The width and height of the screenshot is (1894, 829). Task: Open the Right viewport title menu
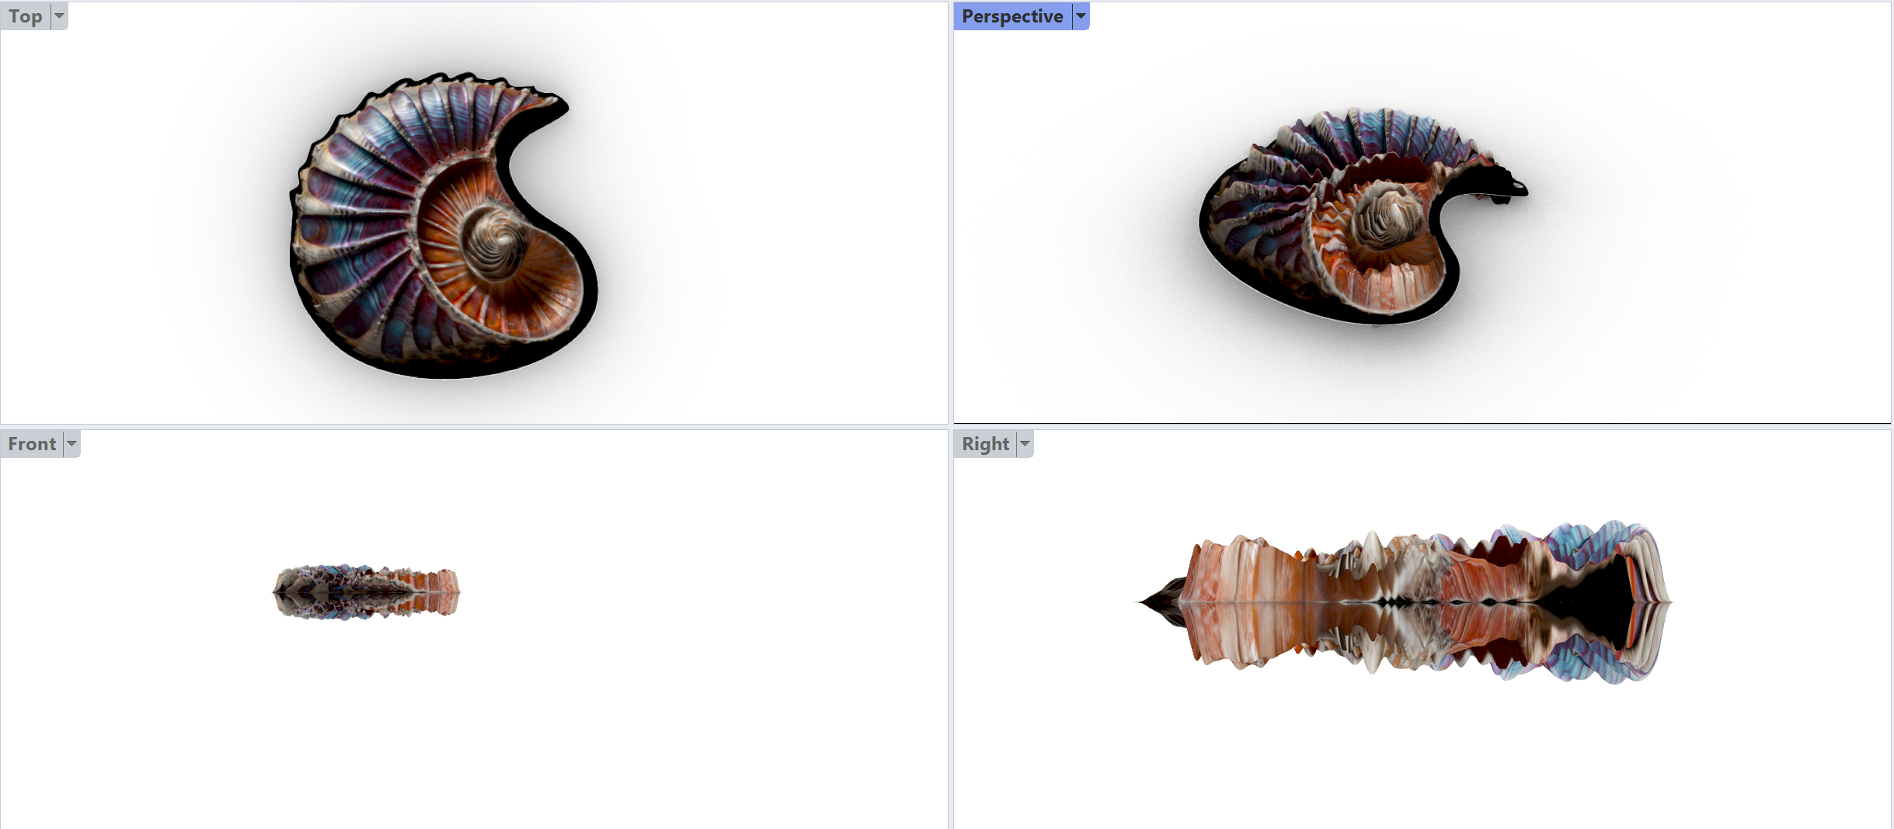pos(1024,443)
